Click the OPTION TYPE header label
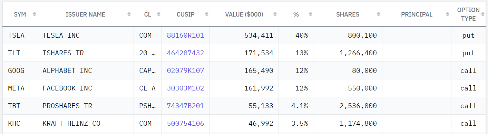The height and width of the screenshot is (134, 488). [x=468, y=14]
